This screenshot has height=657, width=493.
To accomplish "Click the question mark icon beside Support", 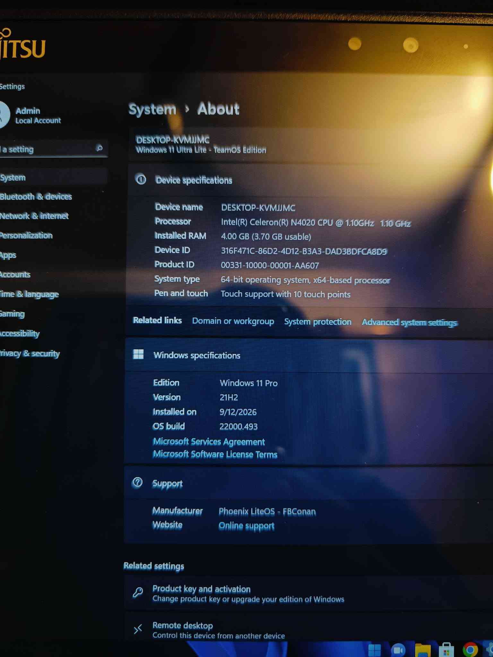I will 137,482.
